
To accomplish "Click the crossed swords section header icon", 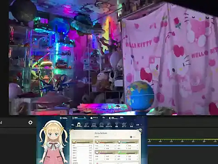I will coord(74,142).
